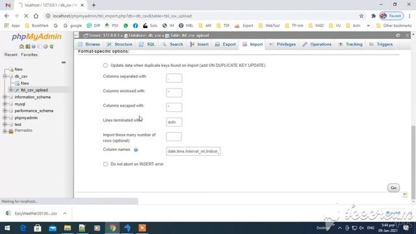Expand mysql database node
Image resolution: width=416 pixels, height=234 pixels.
[5, 104]
